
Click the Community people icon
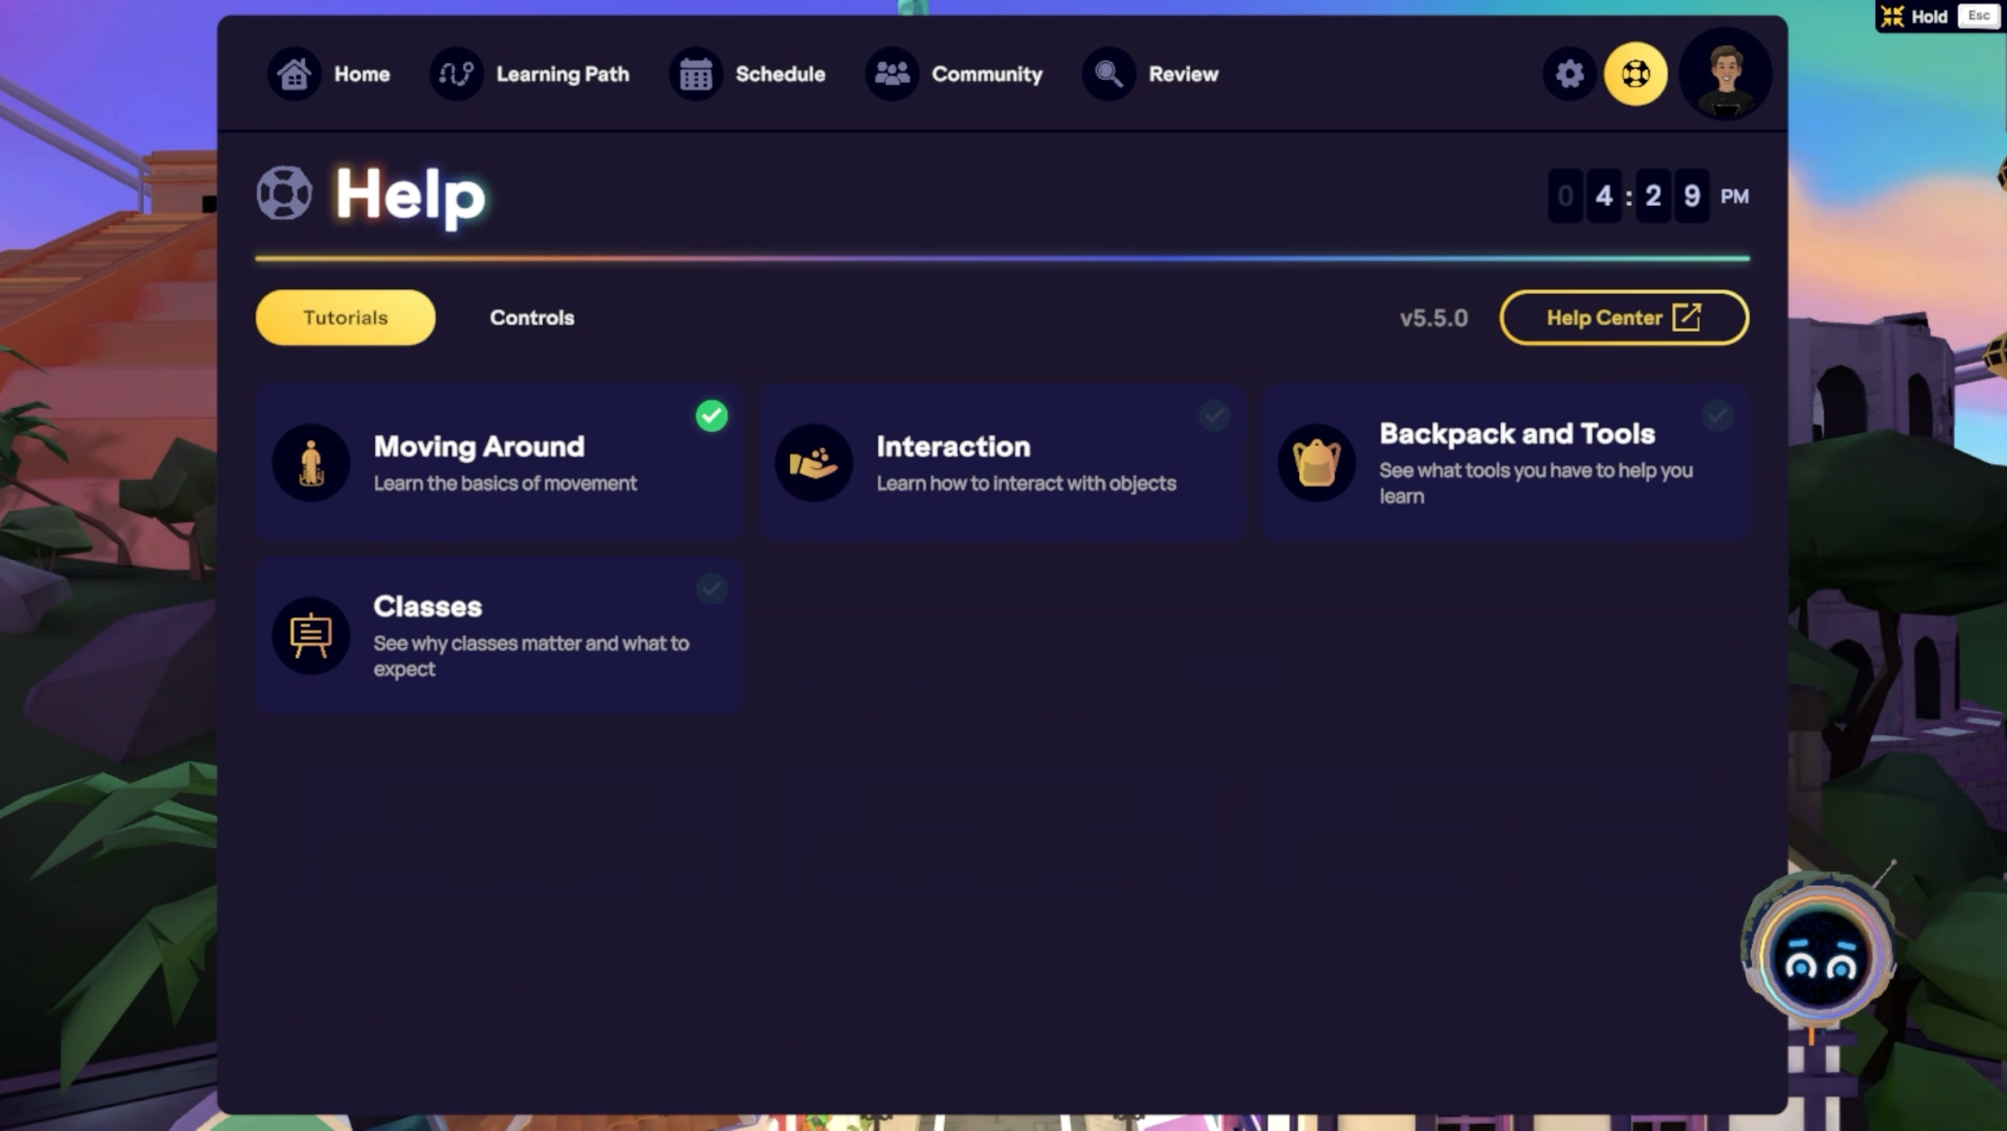[x=892, y=74]
